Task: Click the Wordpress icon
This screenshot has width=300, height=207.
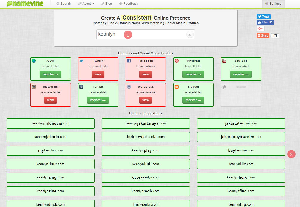Action: 129,86
